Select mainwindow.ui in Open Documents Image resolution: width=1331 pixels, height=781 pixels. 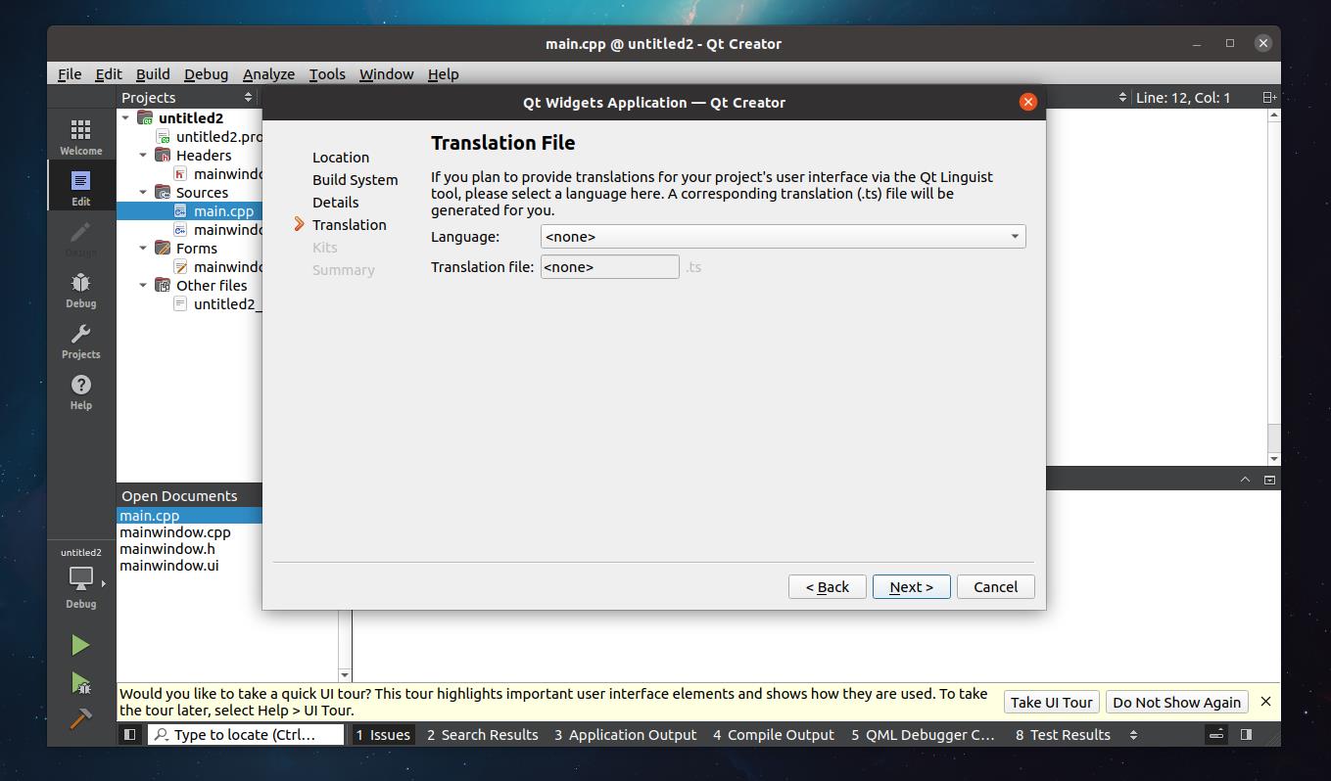pyautogui.click(x=169, y=566)
